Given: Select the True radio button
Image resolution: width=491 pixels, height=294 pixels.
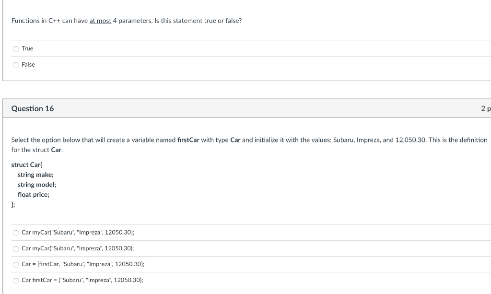Looking at the screenshot, I should point(16,49).
